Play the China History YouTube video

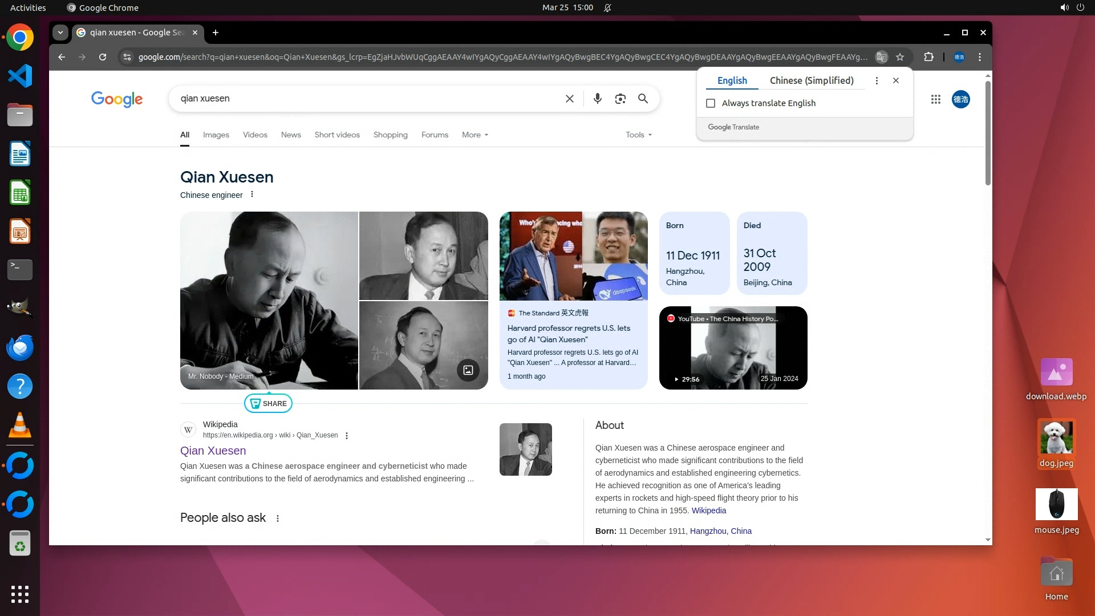click(733, 348)
